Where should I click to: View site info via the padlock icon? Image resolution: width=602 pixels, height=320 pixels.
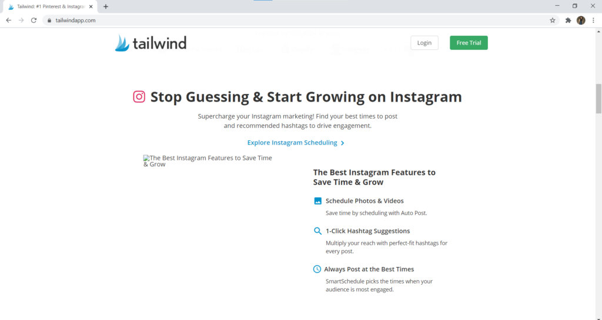pyautogui.click(x=49, y=21)
